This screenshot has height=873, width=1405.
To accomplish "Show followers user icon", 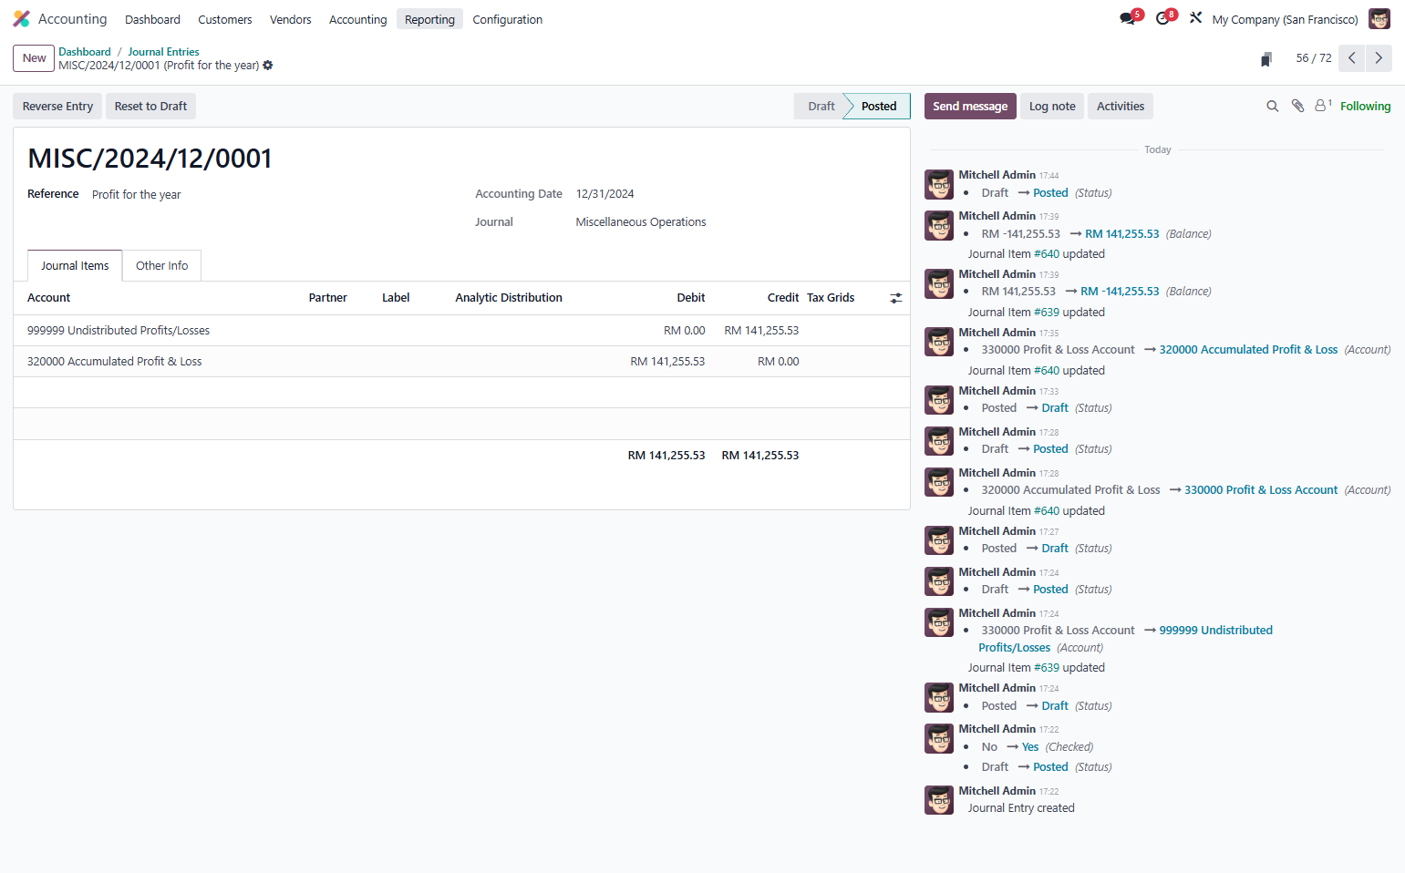I will pyautogui.click(x=1323, y=106).
